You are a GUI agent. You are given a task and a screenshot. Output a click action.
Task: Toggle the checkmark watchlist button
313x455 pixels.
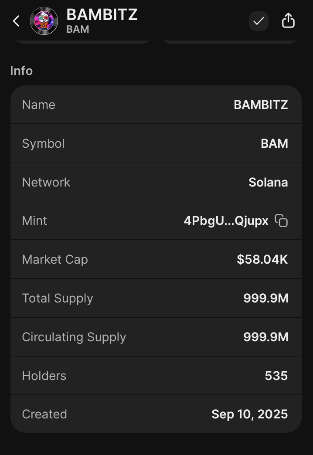coord(259,21)
